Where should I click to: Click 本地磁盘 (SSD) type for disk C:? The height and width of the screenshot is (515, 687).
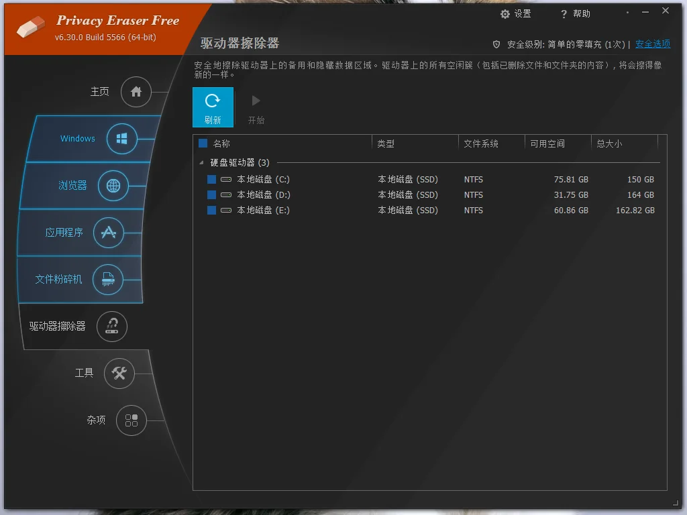(408, 180)
